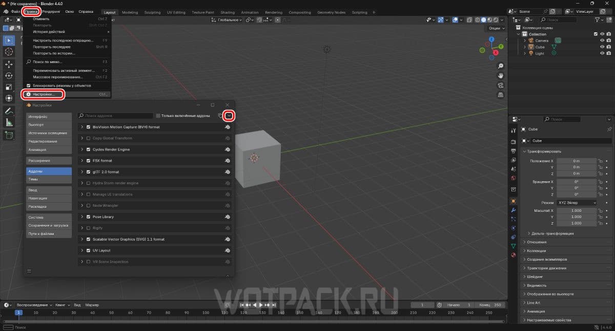This screenshot has height=331, width=615.
Task: Click the hand pan view icon
Action: coord(501,75)
